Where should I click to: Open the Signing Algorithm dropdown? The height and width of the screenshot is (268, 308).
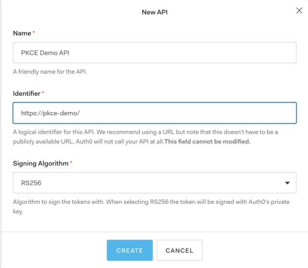[154, 183]
